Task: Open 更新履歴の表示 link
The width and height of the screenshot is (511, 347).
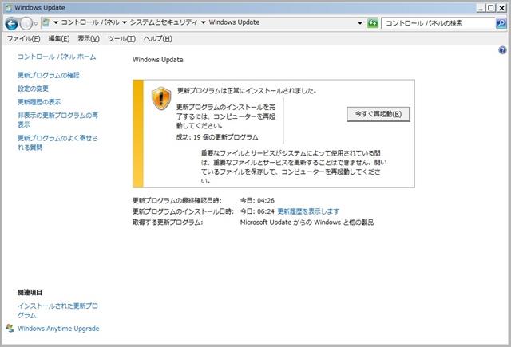Action: click(x=39, y=102)
